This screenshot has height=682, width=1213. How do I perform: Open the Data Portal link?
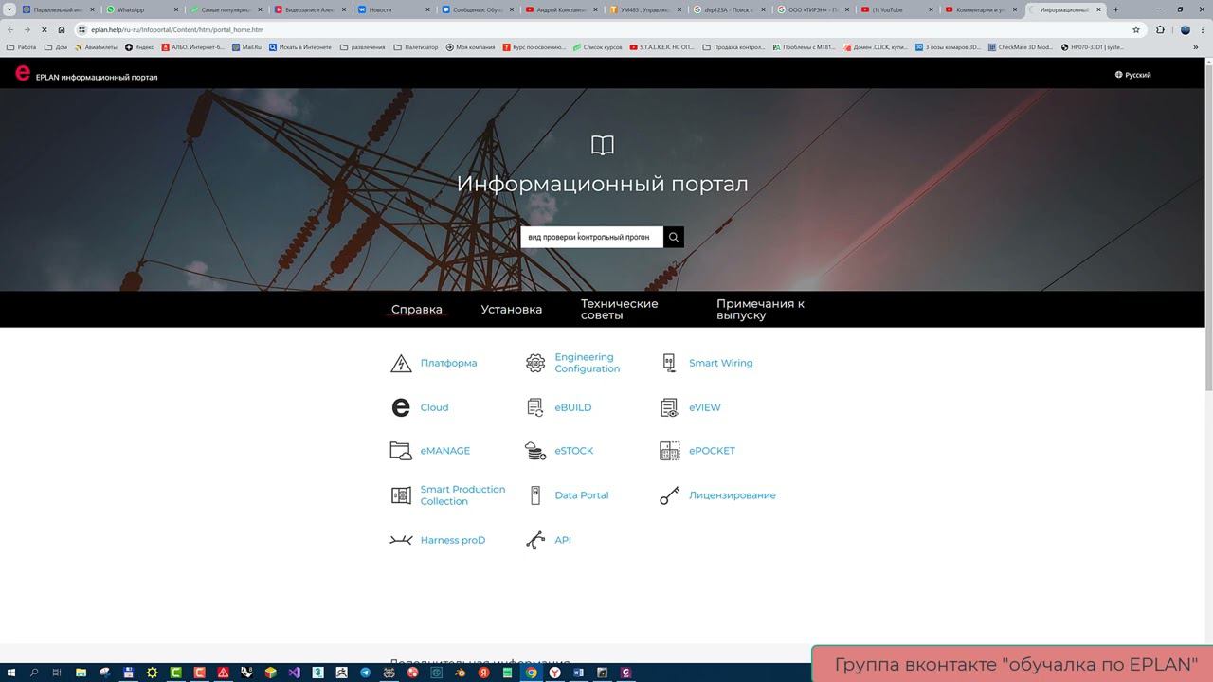coord(582,495)
